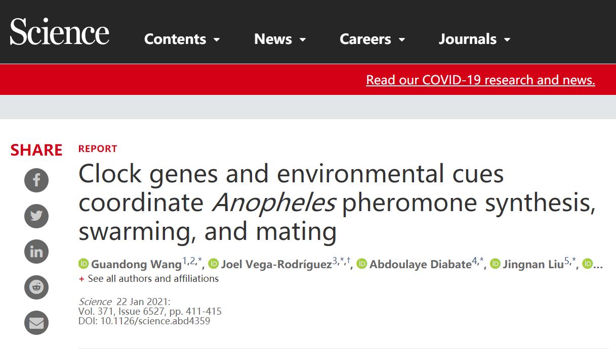Click author name Jingnan Liu

(x=533, y=264)
